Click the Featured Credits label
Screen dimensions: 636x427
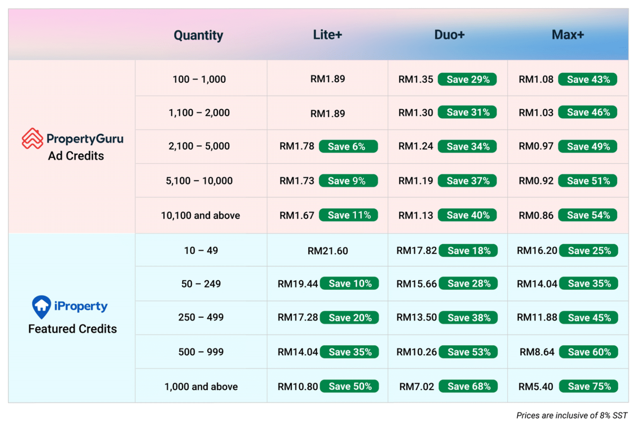coord(72,329)
